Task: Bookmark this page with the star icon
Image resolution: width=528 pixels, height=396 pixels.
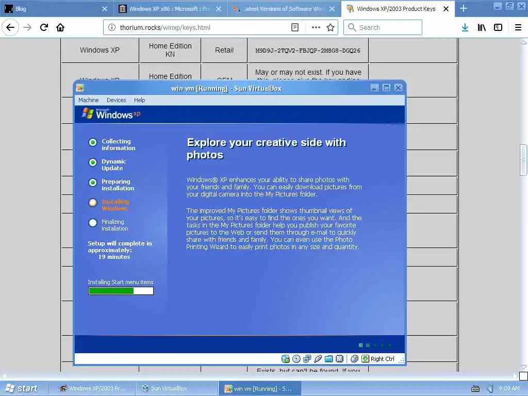Action: coord(331,27)
